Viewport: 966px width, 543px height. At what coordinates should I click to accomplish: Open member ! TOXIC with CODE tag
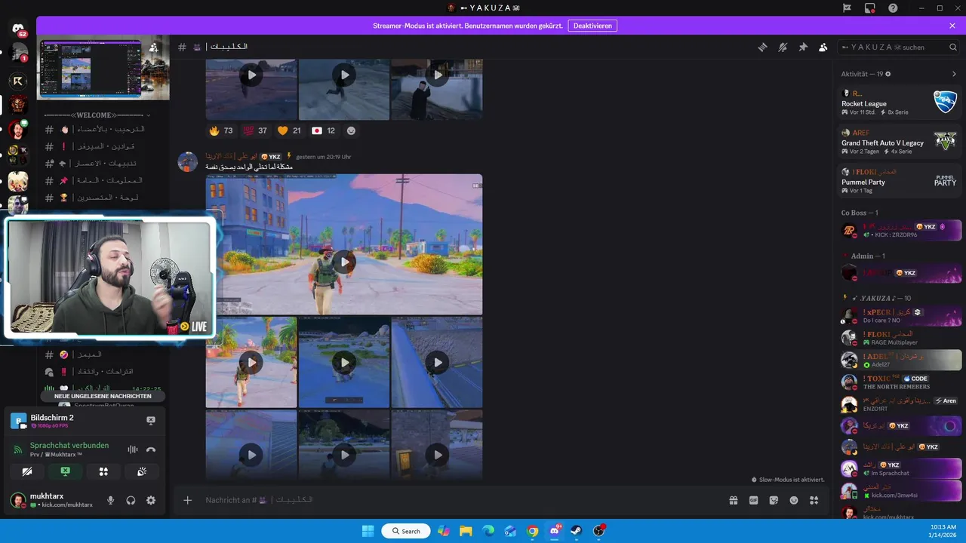tap(900, 382)
